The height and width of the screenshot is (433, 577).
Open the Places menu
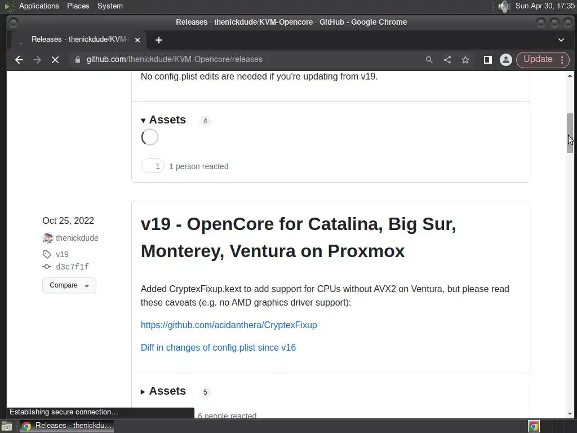click(78, 6)
